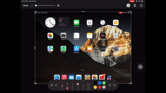
Task: Click the bottom-left crop corner handle
Action: coord(36,83)
